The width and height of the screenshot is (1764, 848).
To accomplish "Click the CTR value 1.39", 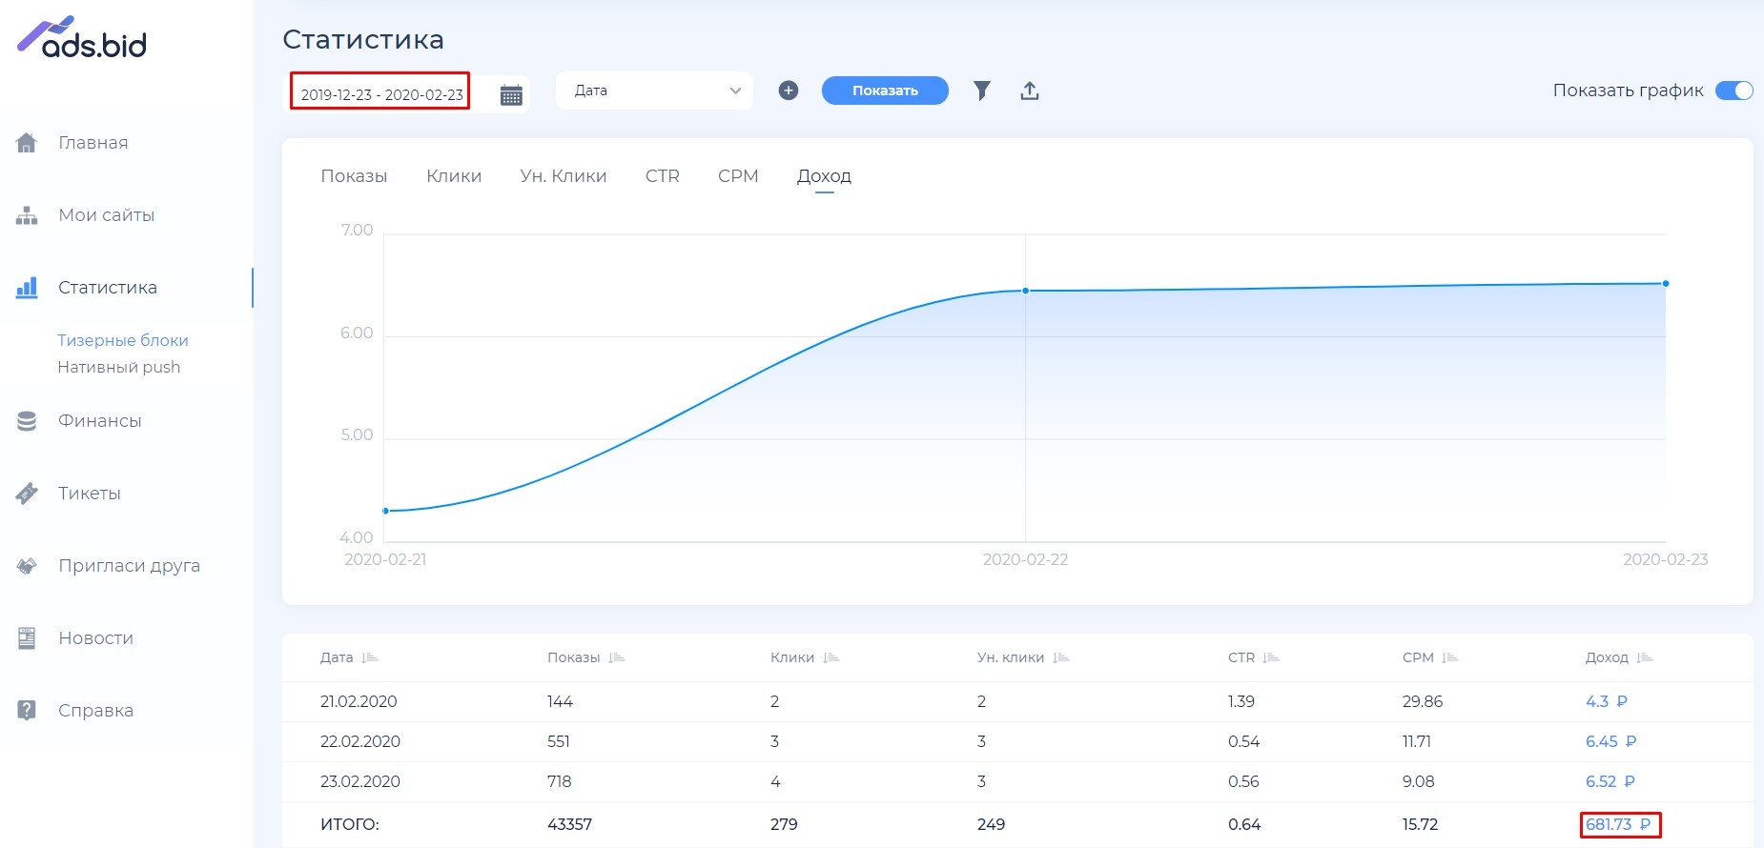I will pyautogui.click(x=1241, y=701).
